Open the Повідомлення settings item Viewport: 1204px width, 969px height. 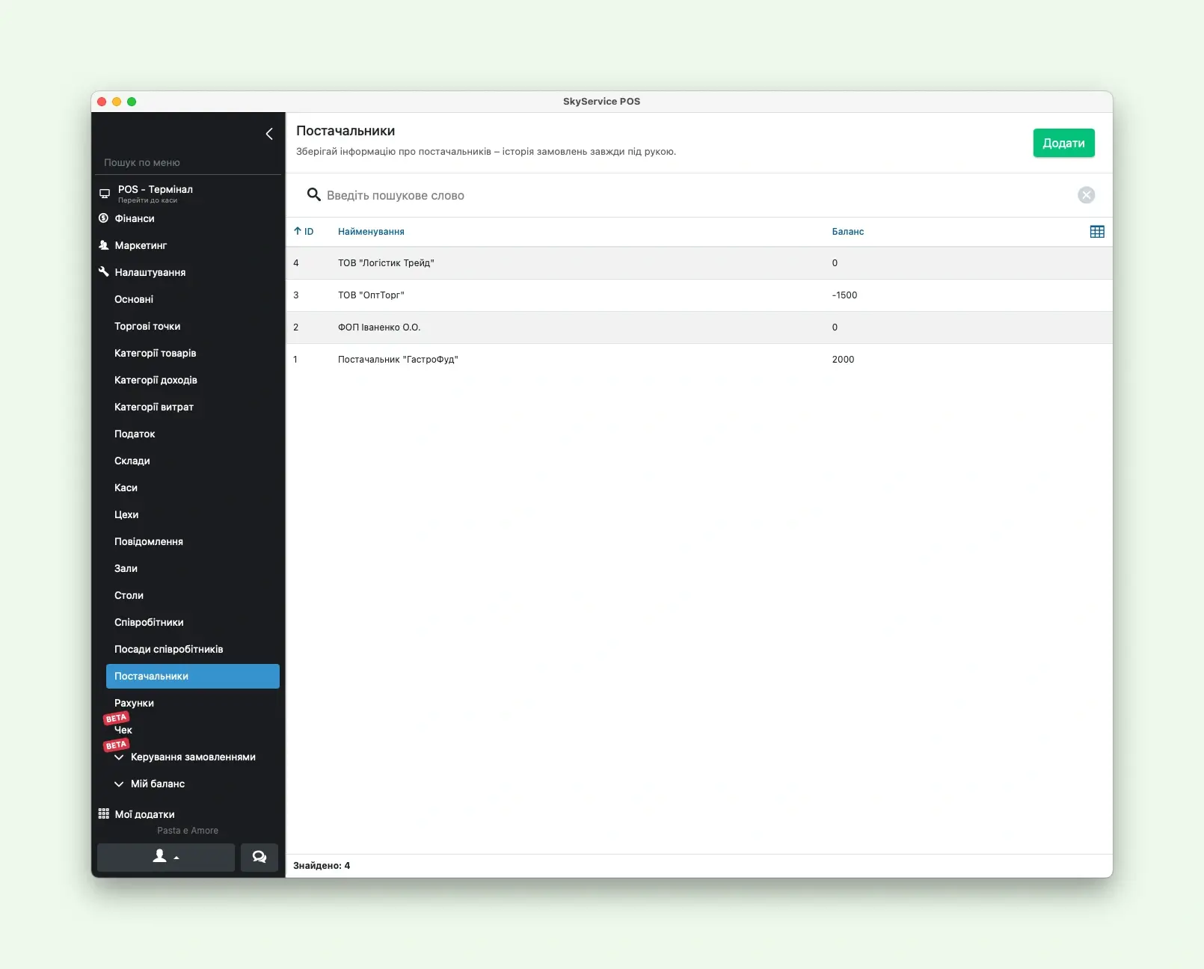click(x=149, y=541)
